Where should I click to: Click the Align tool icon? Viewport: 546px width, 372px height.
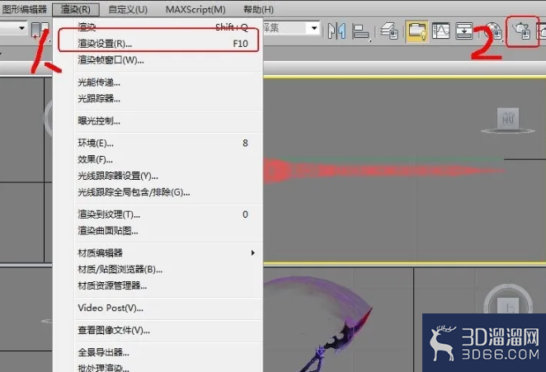[360, 31]
